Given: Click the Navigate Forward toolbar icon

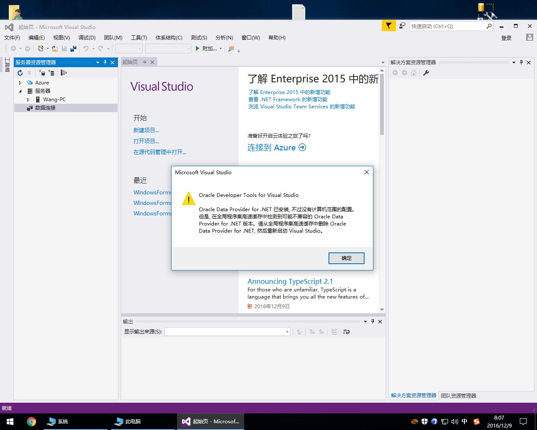Looking at the screenshot, I should [28, 49].
